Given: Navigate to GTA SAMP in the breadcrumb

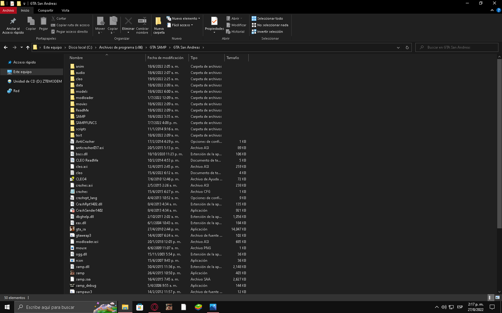Looking at the screenshot, I should pyautogui.click(x=158, y=47).
